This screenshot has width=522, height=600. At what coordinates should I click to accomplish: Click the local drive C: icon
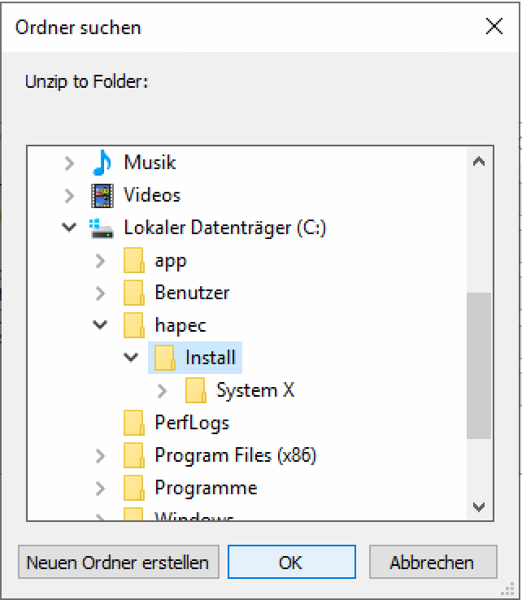pos(102,228)
